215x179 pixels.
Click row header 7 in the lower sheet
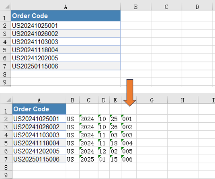point(6,159)
